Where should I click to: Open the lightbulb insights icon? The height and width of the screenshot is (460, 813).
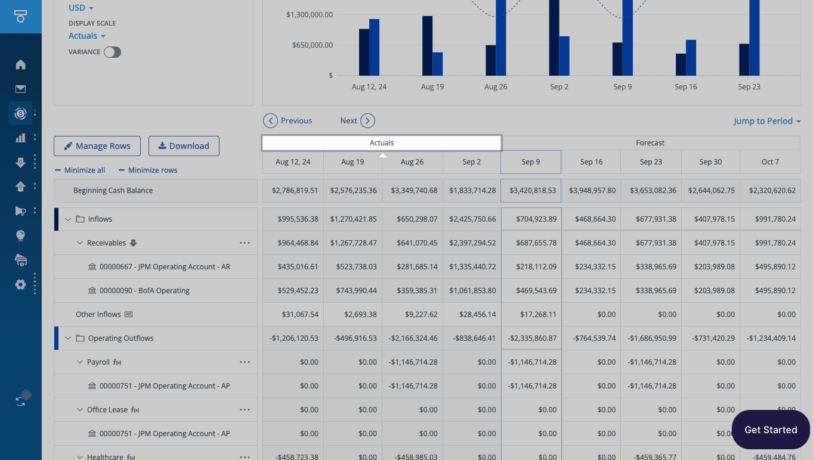[x=20, y=236]
